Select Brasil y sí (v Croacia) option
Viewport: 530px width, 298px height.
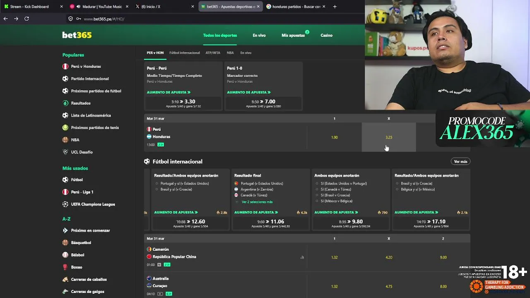(176, 189)
